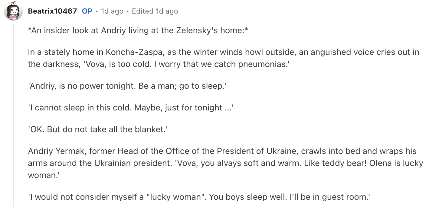Screen dimensions: 429x207
Task: Click the "Edited 1d ago" label
Action: pos(155,11)
